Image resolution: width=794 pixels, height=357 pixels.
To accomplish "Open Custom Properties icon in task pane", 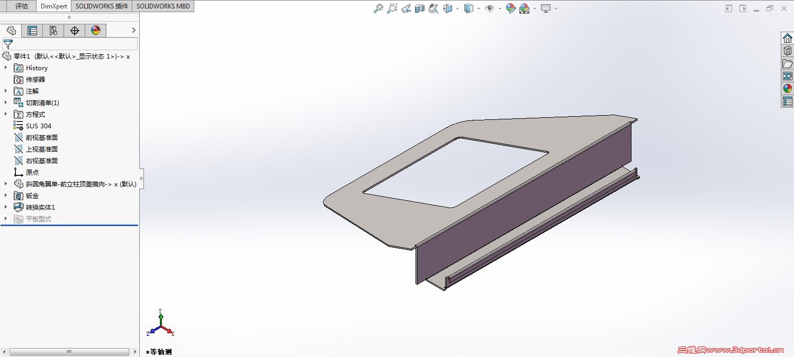I will [x=788, y=101].
